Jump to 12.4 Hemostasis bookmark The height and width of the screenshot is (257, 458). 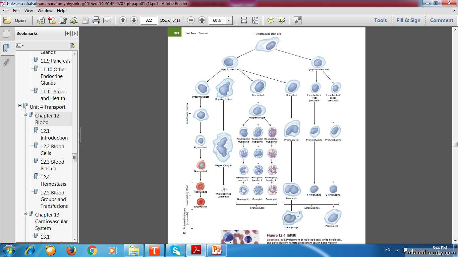coord(53,180)
